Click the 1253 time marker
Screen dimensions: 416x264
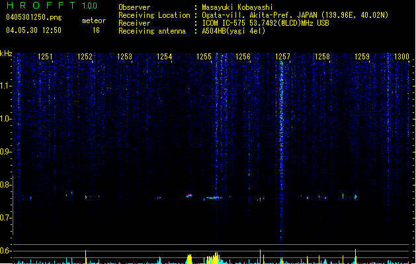click(124, 56)
